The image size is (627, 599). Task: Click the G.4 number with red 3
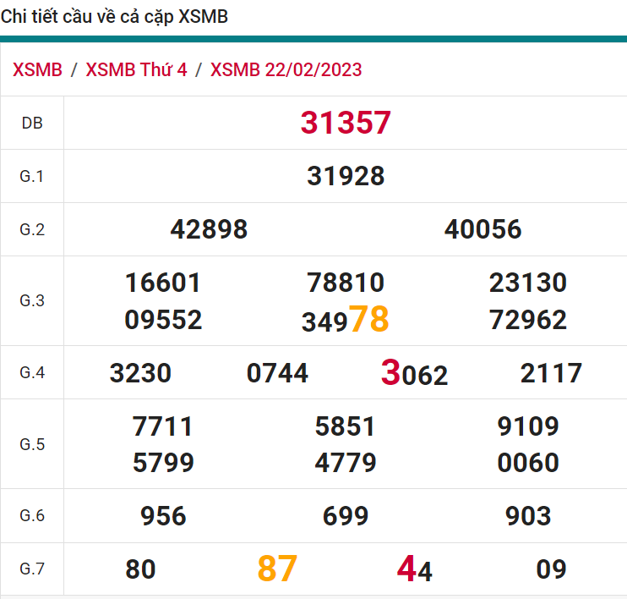click(x=414, y=374)
